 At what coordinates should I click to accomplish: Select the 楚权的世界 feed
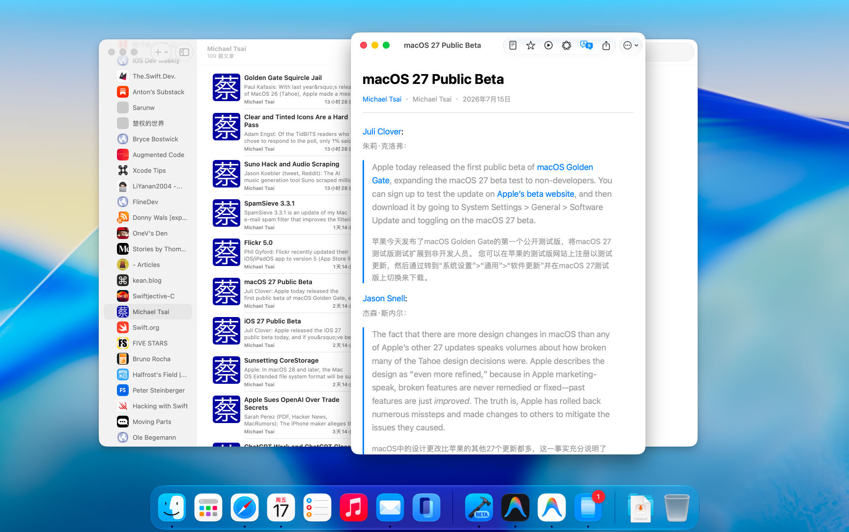click(x=148, y=123)
